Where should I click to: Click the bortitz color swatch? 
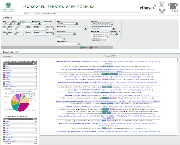(x=4, y=68)
